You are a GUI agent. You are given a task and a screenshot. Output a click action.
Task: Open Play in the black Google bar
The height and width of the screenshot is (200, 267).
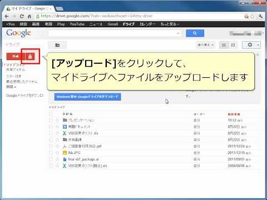coord(61,24)
